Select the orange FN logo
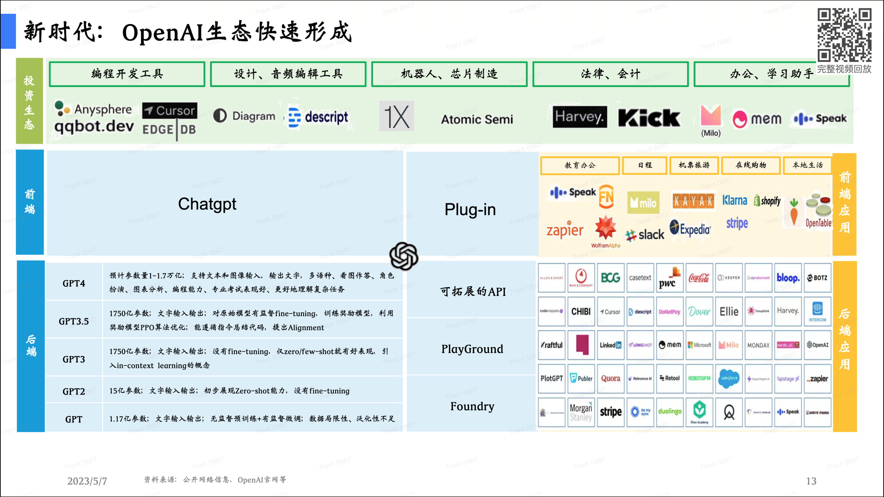Viewport: 884px width, 497px height. (606, 197)
